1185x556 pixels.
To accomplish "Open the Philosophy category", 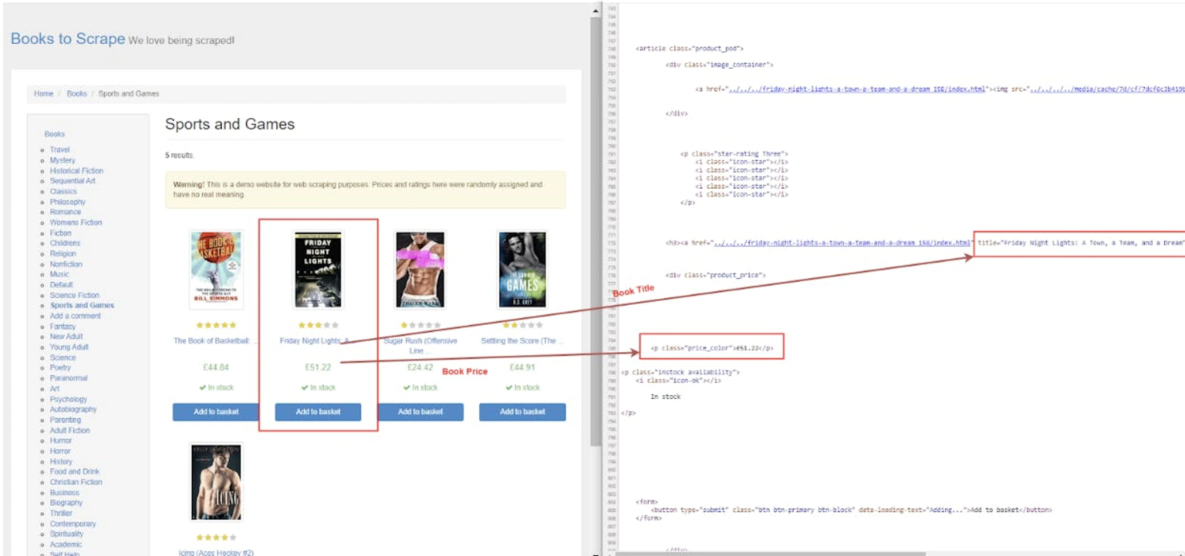I will click(68, 202).
